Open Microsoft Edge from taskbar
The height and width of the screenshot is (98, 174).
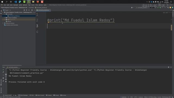(x=20, y=2)
